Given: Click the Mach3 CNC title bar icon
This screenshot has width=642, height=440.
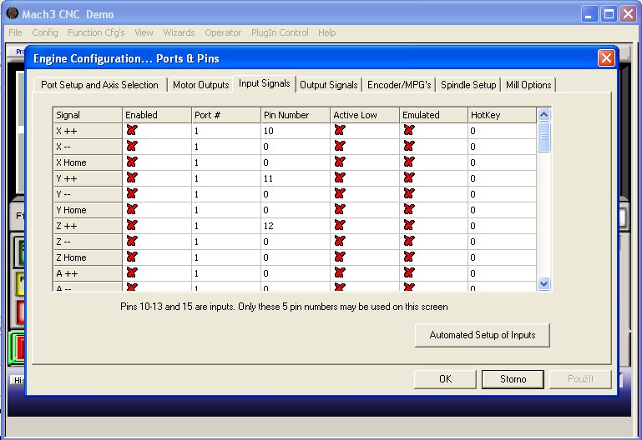Looking at the screenshot, I should [x=12, y=14].
